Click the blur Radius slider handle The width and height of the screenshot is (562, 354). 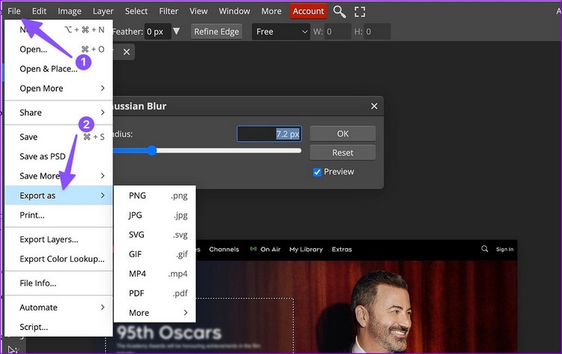coord(152,150)
